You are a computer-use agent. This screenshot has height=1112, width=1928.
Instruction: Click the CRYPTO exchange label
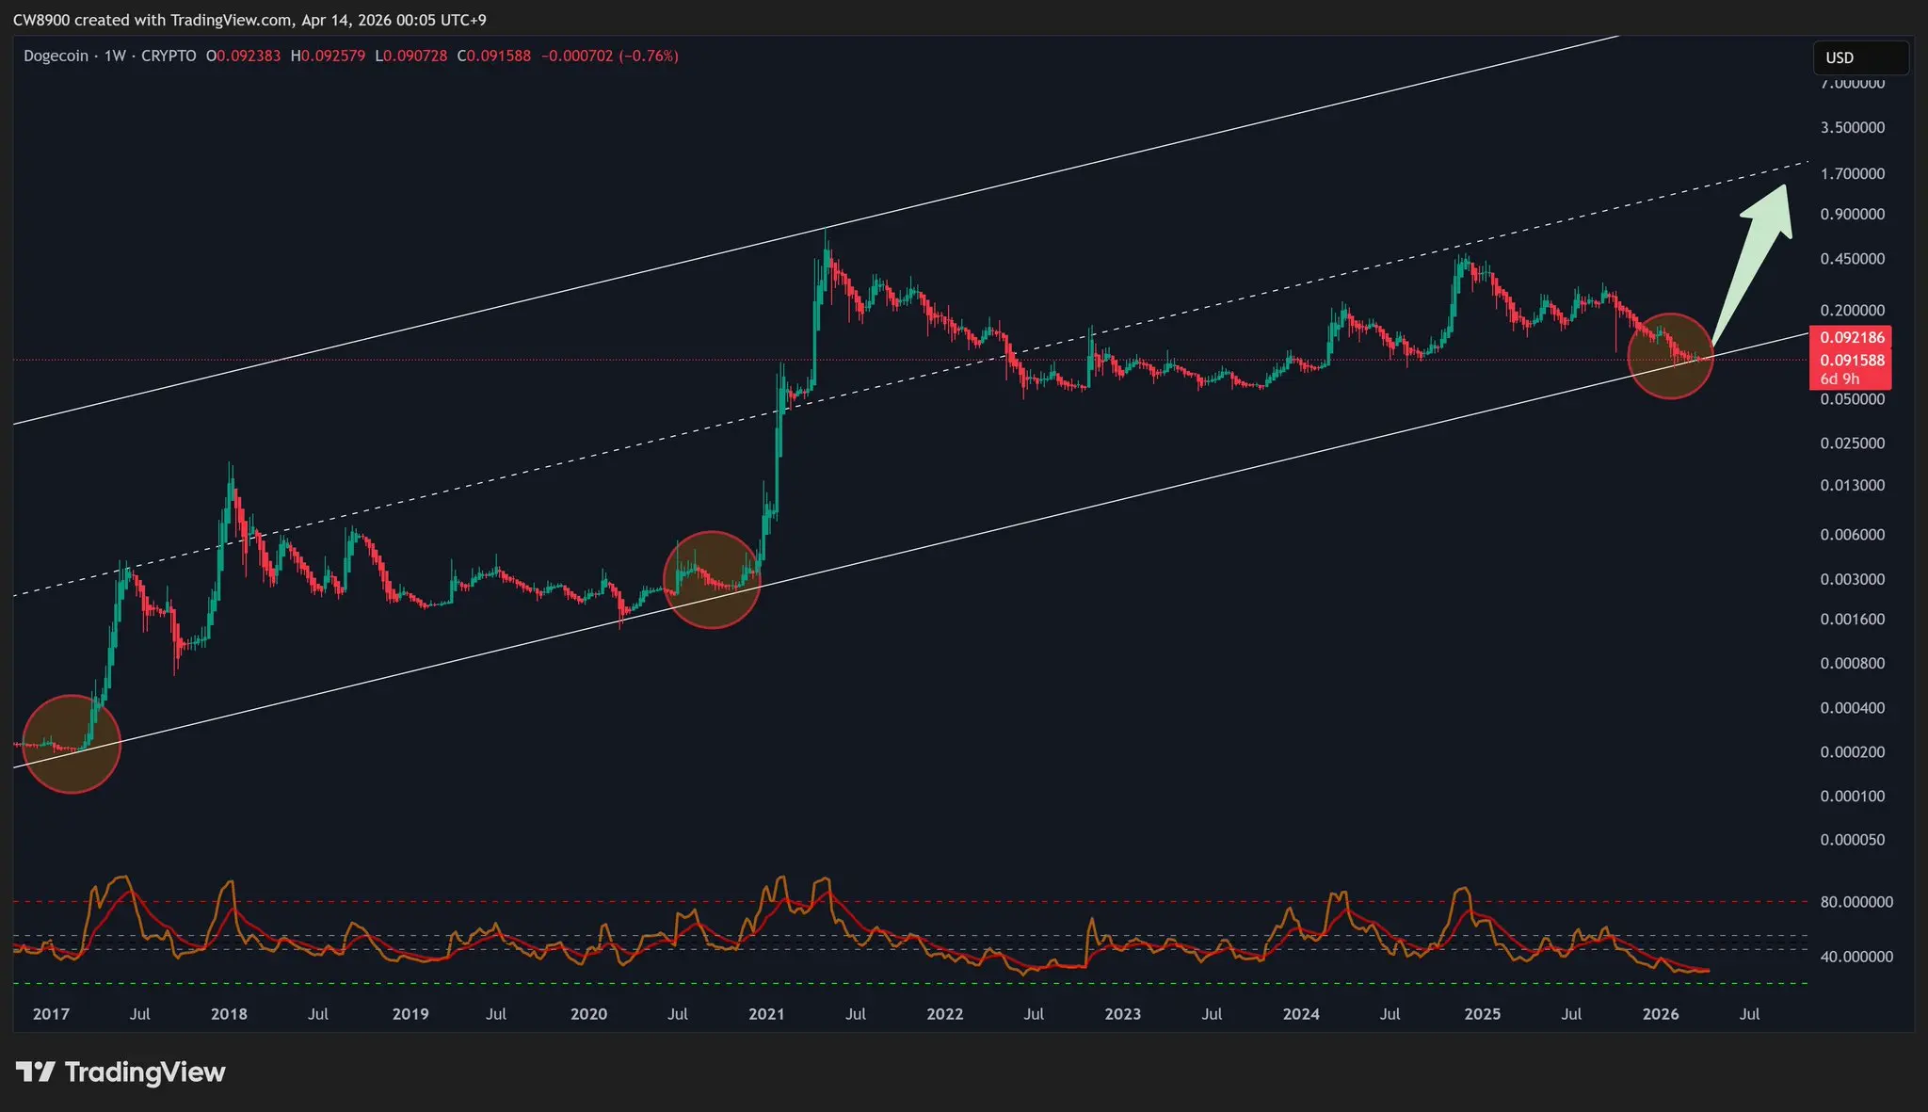point(169,56)
